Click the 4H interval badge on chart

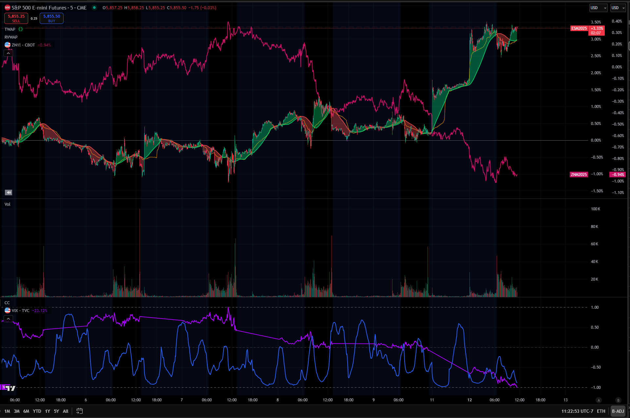click(9, 192)
